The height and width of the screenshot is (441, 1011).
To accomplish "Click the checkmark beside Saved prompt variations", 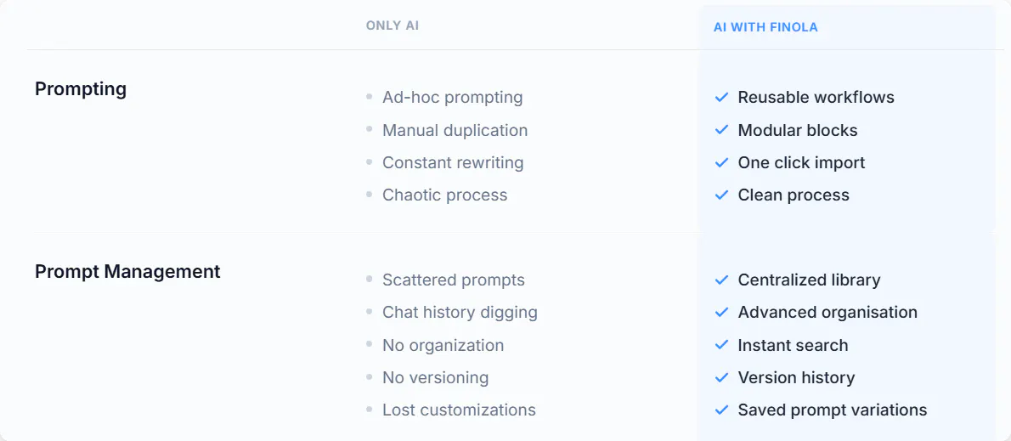I will (x=721, y=410).
